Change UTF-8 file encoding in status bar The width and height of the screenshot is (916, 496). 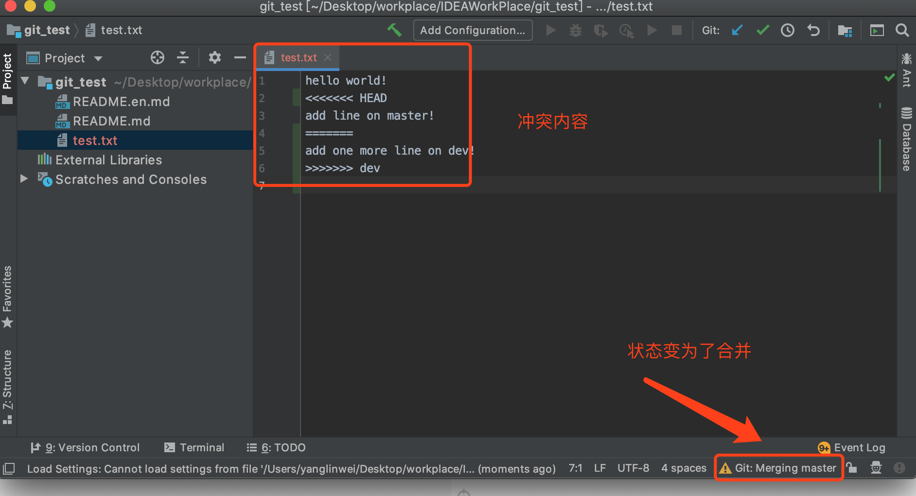click(633, 468)
